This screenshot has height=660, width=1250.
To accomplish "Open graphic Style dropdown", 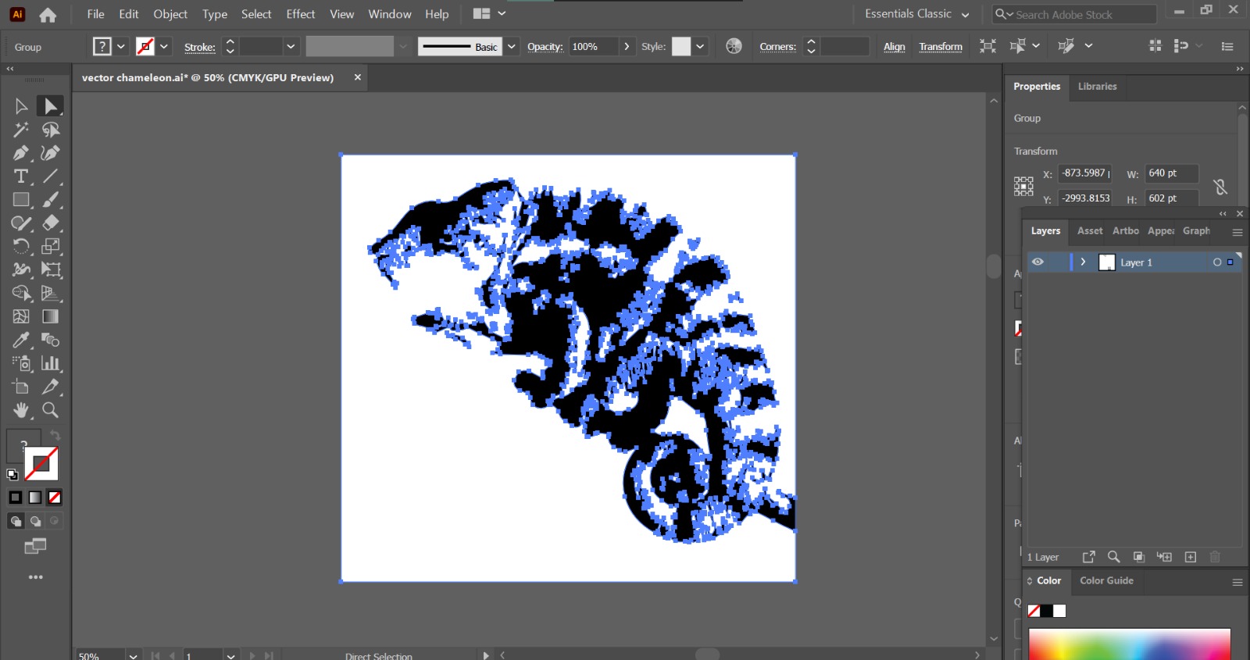I will pyautogui.click(x=700, y=47).
